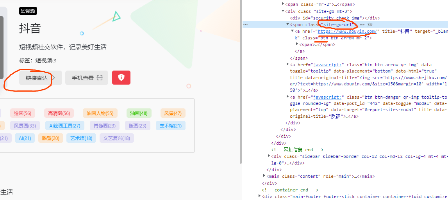
Task: Expand the btn-arrow qr-img anchor node
Action: pyautogui.click(x=288, y=64)
